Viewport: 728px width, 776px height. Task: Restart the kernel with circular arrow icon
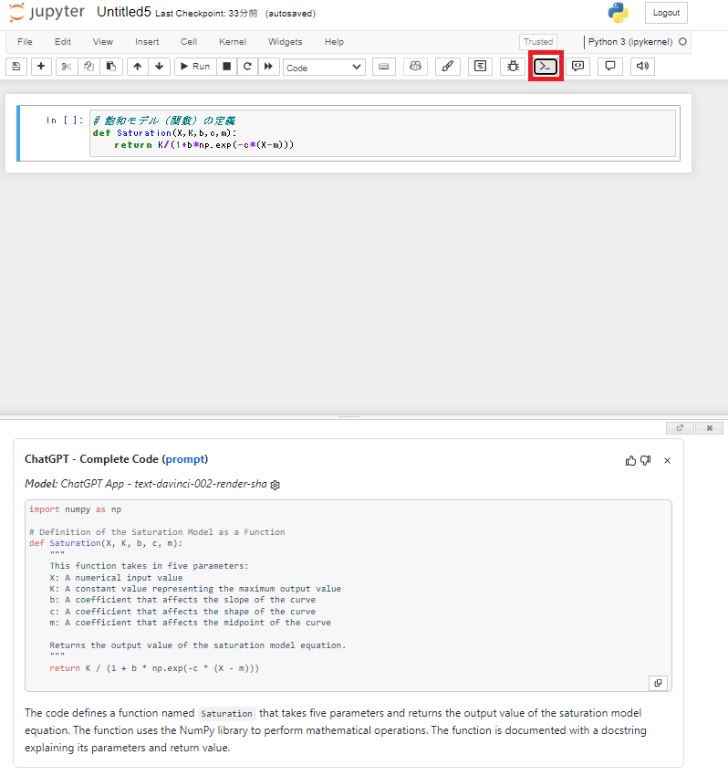click(x=247, y=67)
